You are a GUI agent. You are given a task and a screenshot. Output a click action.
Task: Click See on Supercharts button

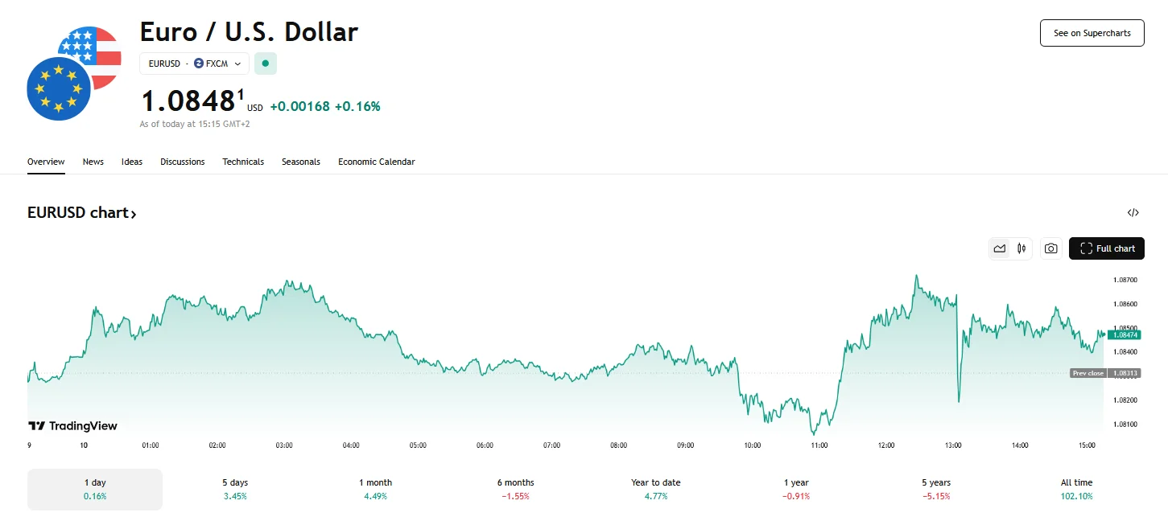coord(1092,33)
